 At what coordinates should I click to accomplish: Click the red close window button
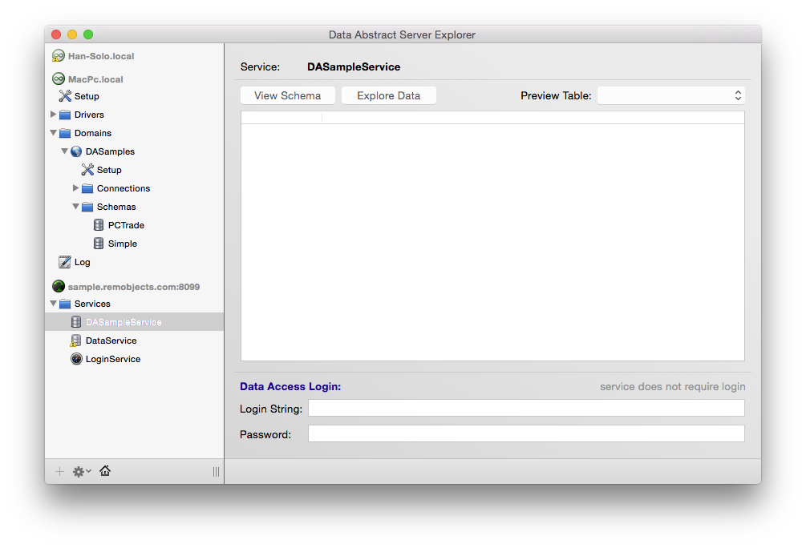click(57, 34)
